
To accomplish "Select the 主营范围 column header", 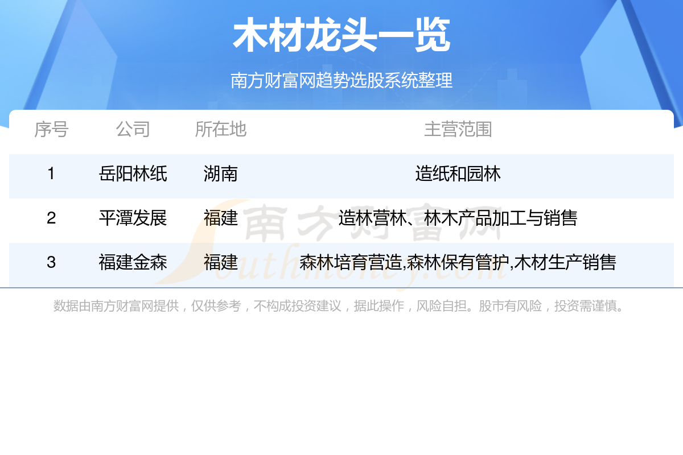I will 458,129.
